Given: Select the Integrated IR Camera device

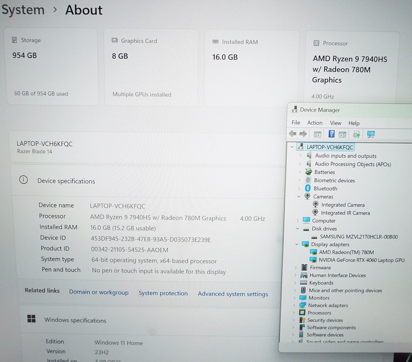Looking at the screenshot, I should (345, 213).
